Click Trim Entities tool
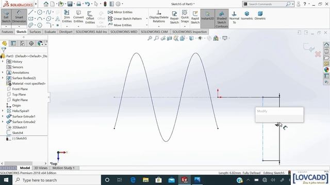Image resolution: width=330 pixels, height=185 pixels. coord(67,16)
